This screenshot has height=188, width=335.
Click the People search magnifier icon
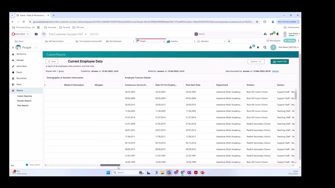(265, 47)
